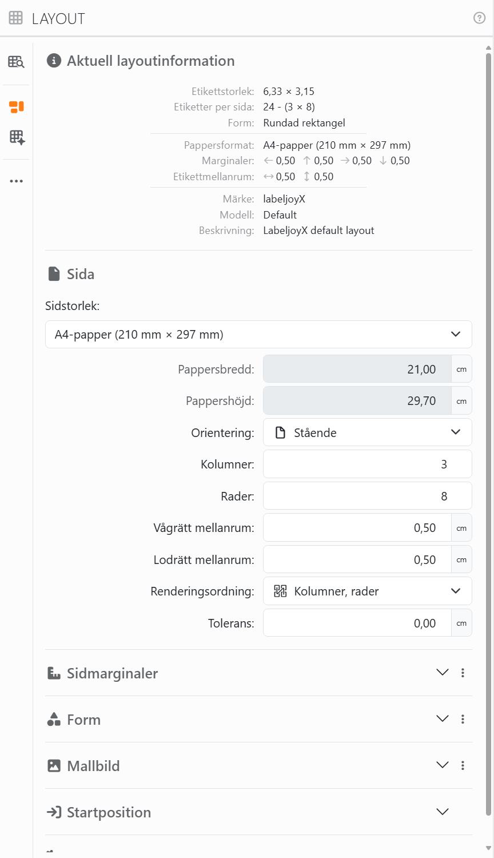
Task: Click the page icon next to Sida
Action: pos(54,274)
